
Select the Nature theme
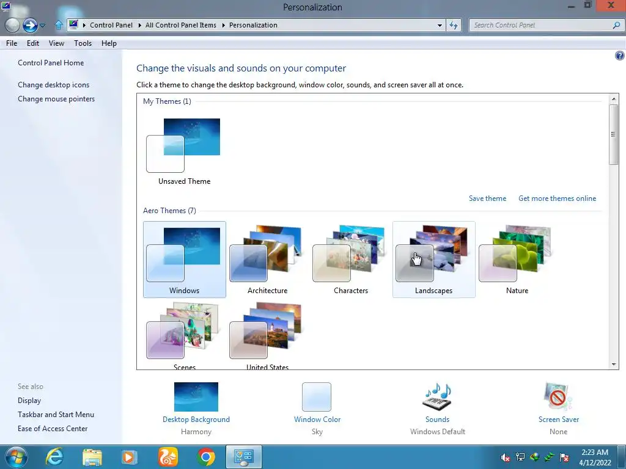(517, 260)
